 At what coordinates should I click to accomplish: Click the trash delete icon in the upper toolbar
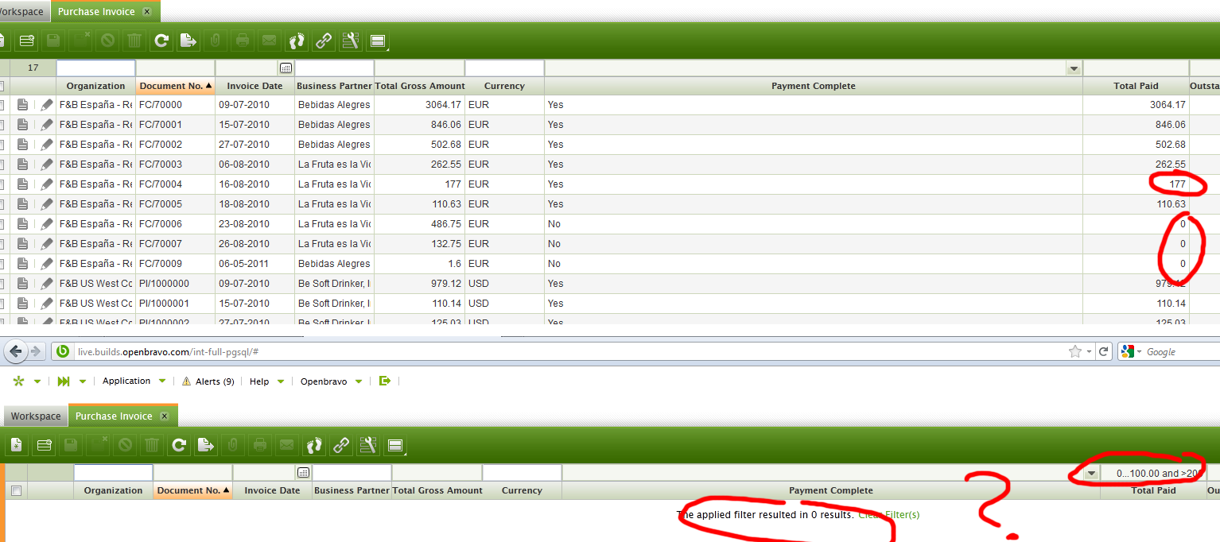pyautogui.click(x=134, y=40)
